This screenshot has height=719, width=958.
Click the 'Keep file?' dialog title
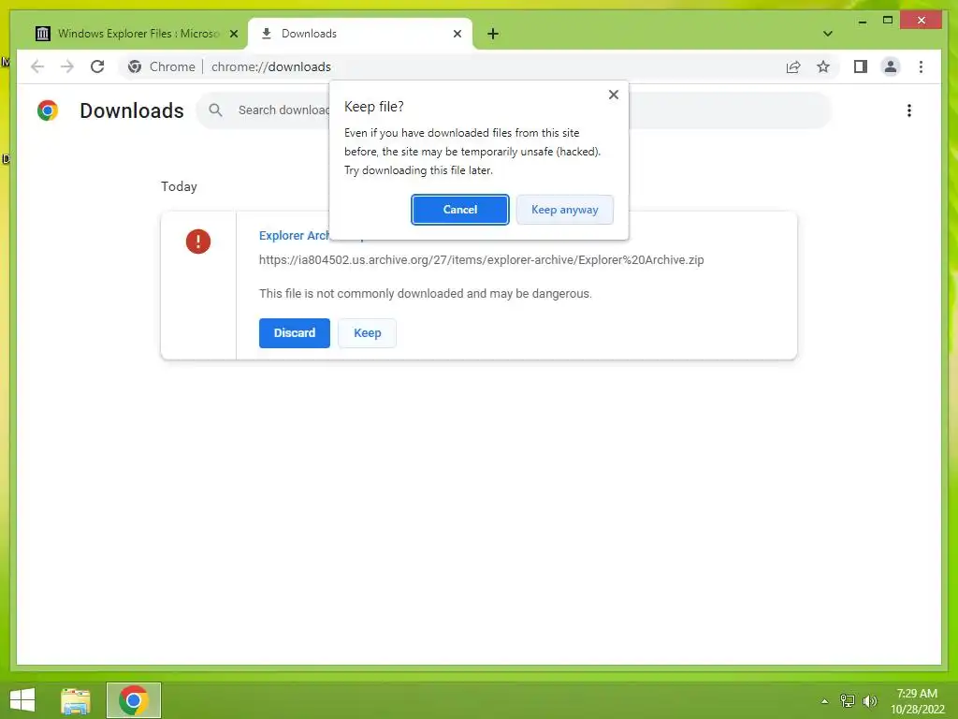coord(374,107)
